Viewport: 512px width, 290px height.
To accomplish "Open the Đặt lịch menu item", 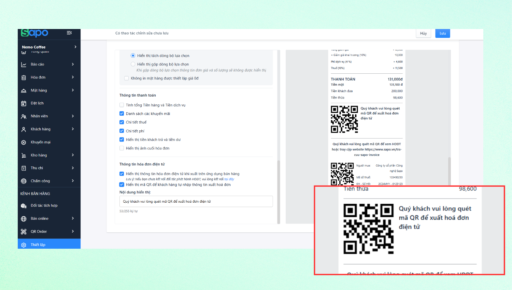I will click(x=49, y=103).
